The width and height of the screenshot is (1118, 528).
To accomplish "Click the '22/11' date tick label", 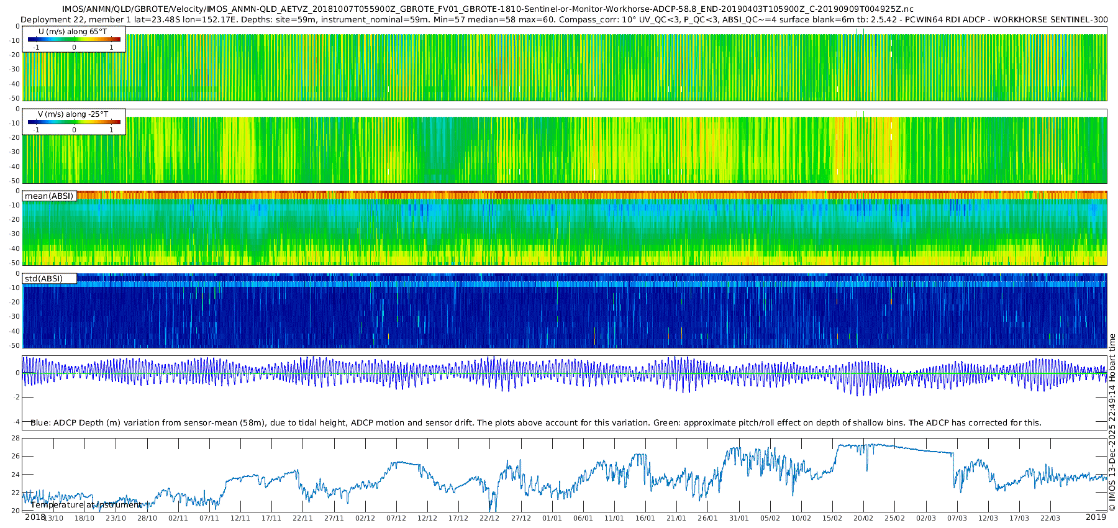I will tap(302, 518).
